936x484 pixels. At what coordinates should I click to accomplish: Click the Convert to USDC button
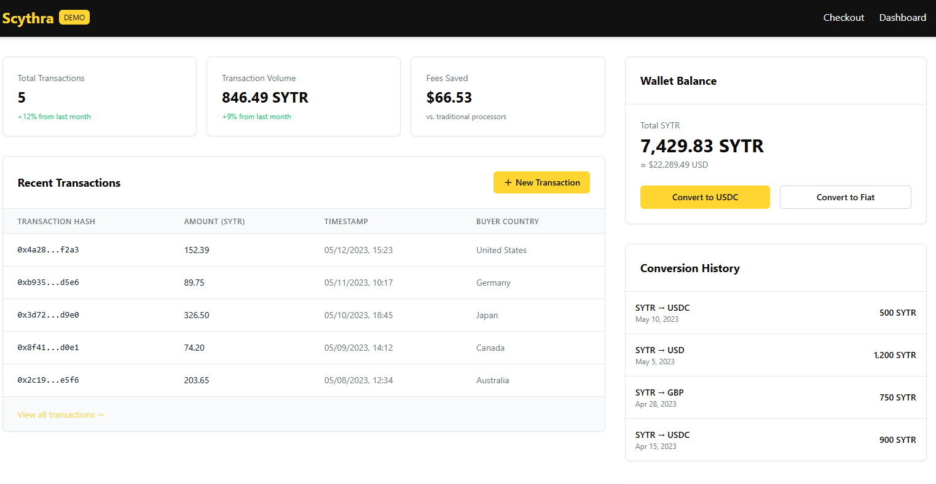pos(705,197)
